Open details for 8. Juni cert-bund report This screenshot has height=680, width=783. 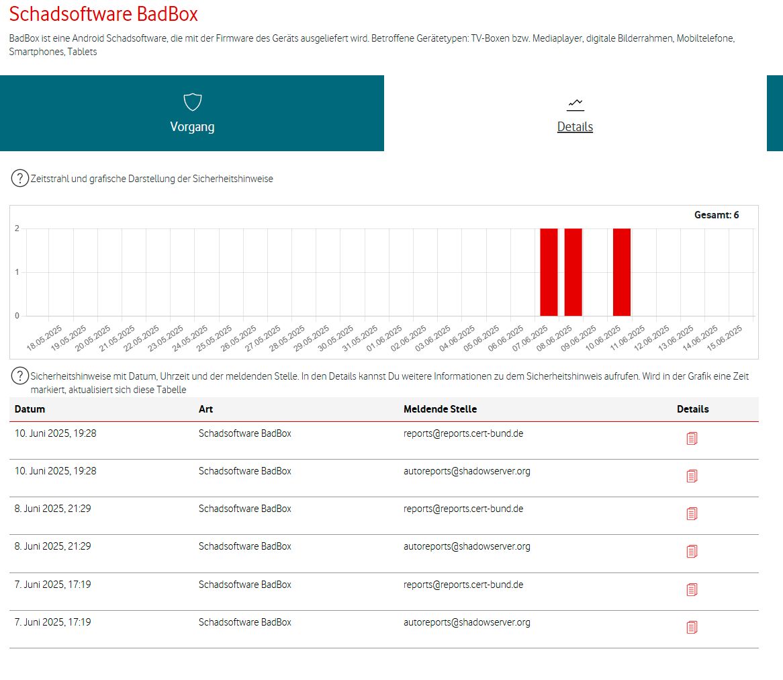click(692, 513)
